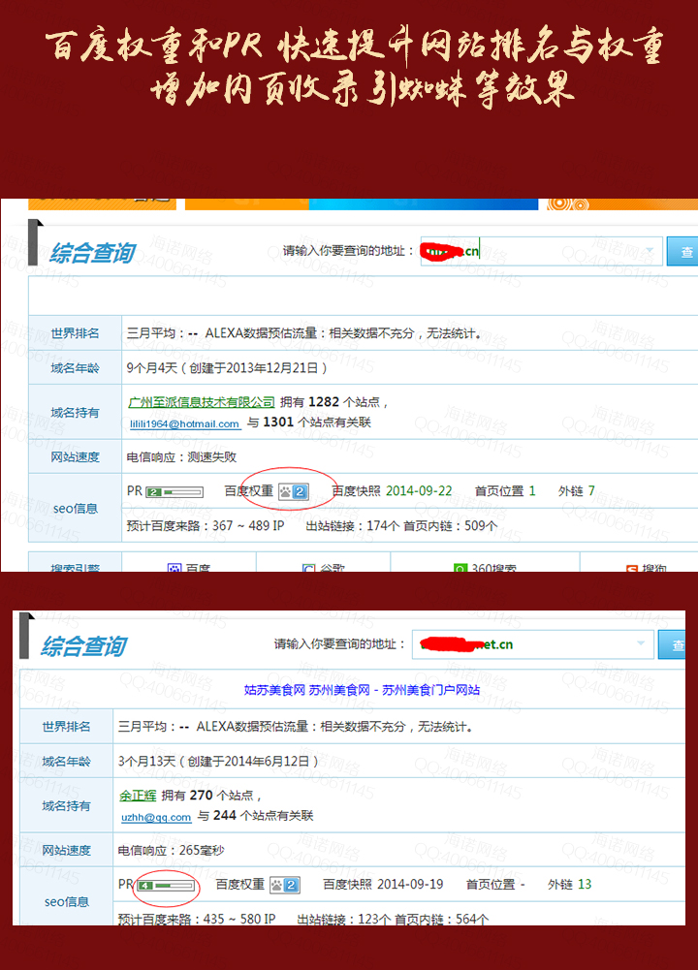Click the Baidu search engine icon
This screenshot has width=698, height=970.
coord(174,569)
